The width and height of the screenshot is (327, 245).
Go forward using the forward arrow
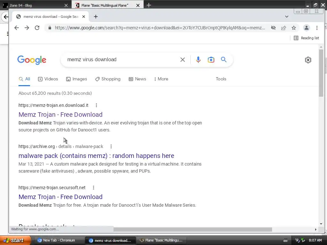click(x=27, y=28)
